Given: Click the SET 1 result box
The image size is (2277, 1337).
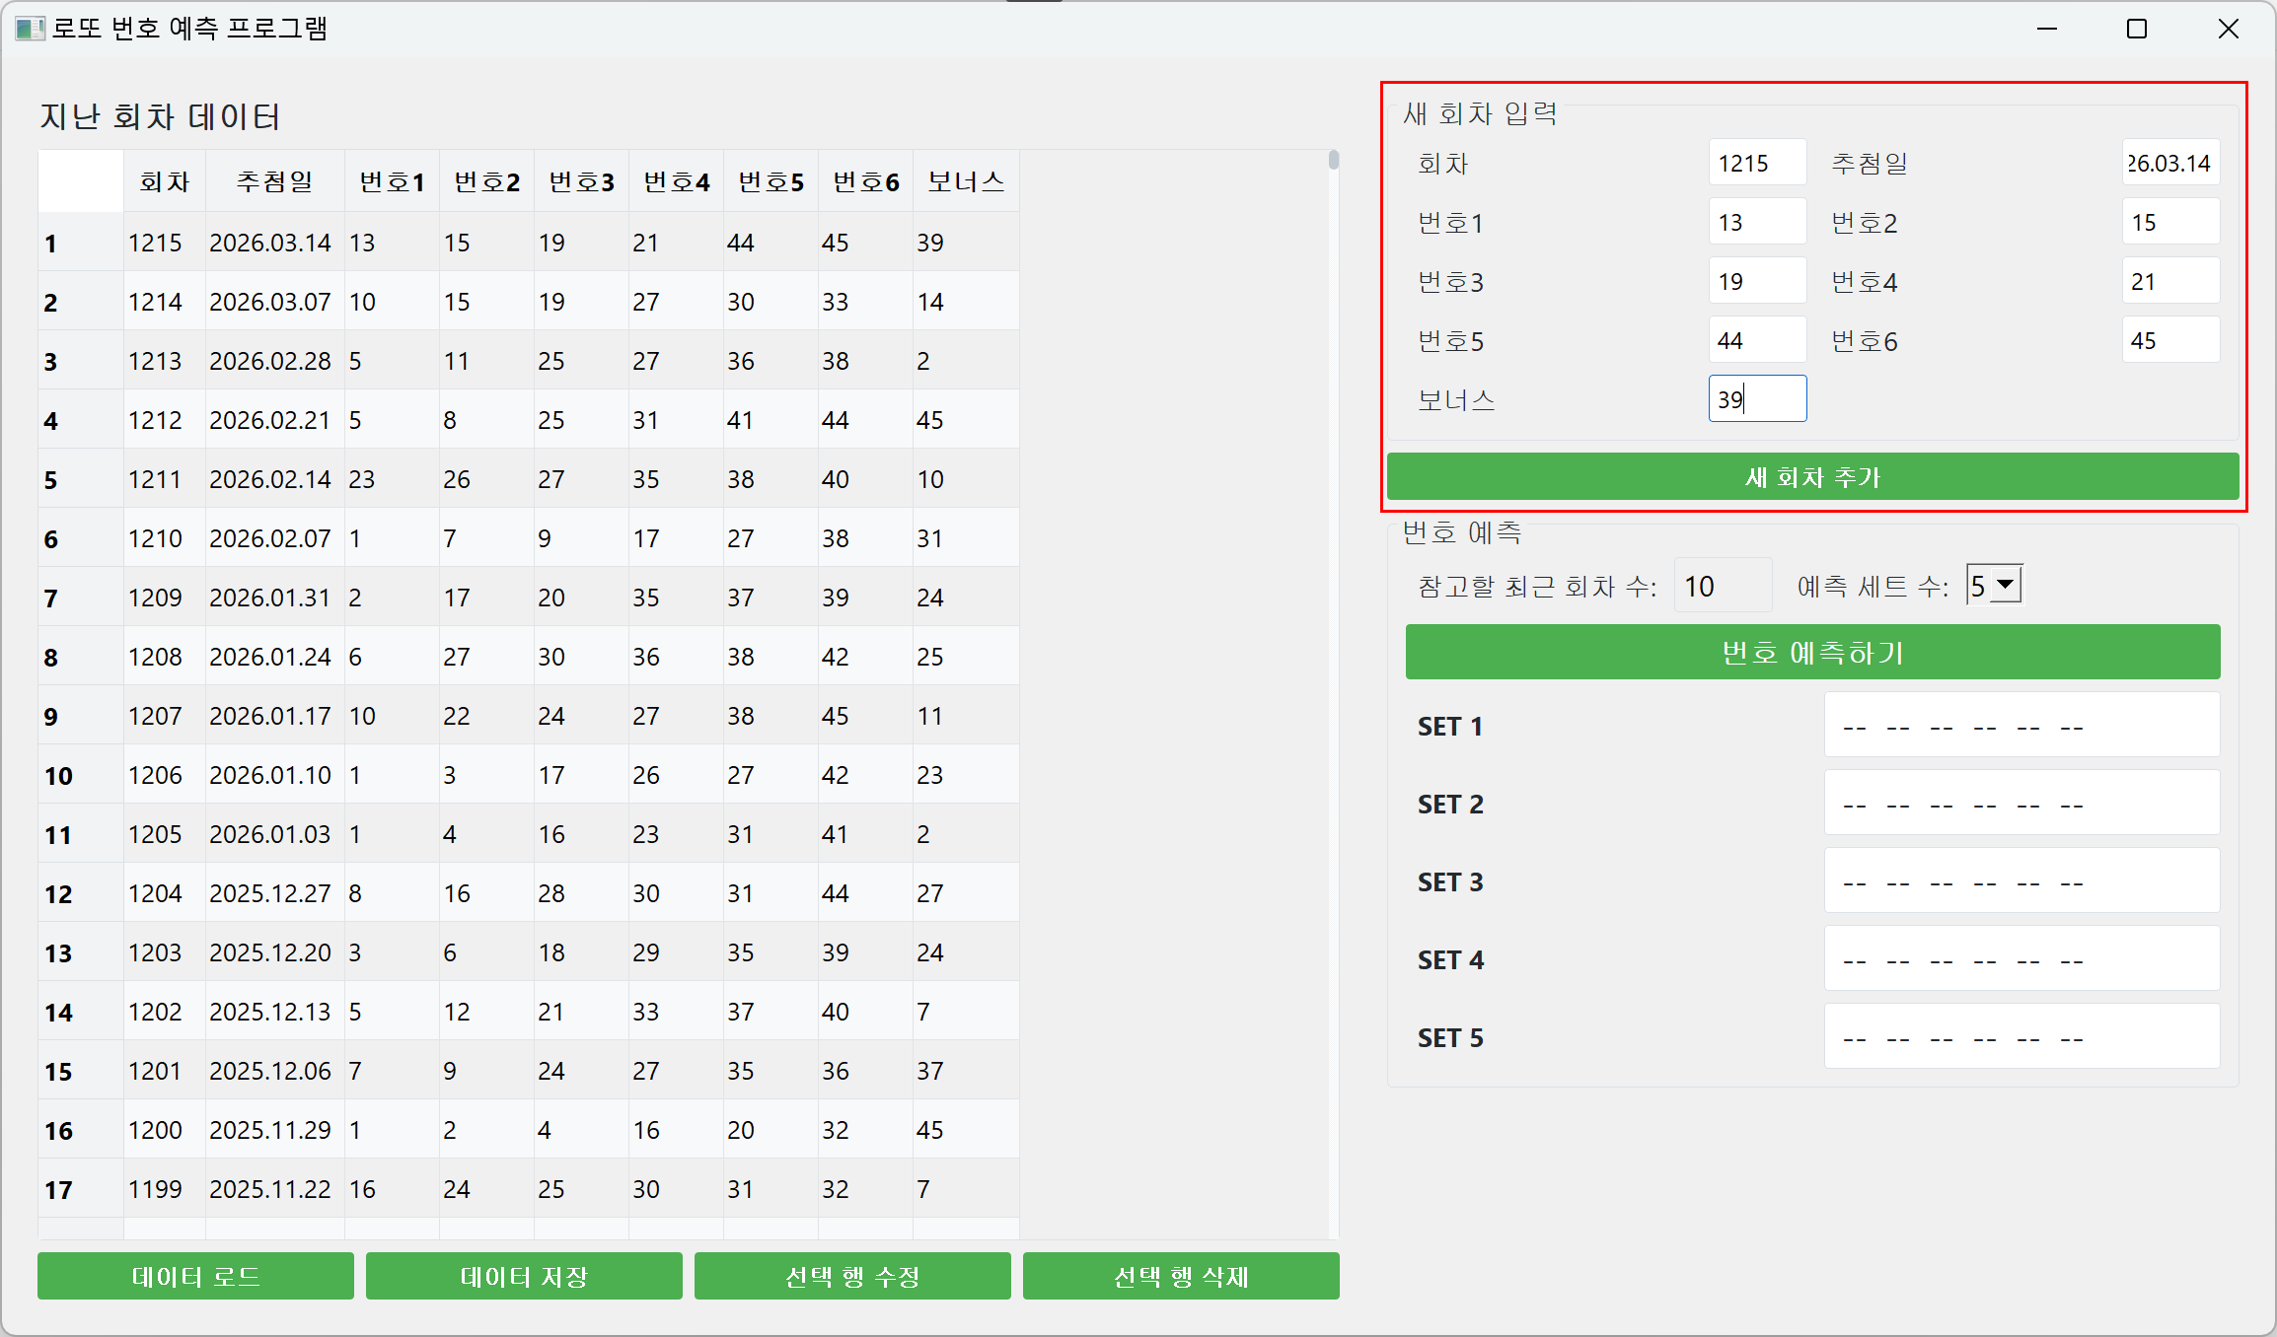Looking at the screenshot, I should [x=2020, y=726].
